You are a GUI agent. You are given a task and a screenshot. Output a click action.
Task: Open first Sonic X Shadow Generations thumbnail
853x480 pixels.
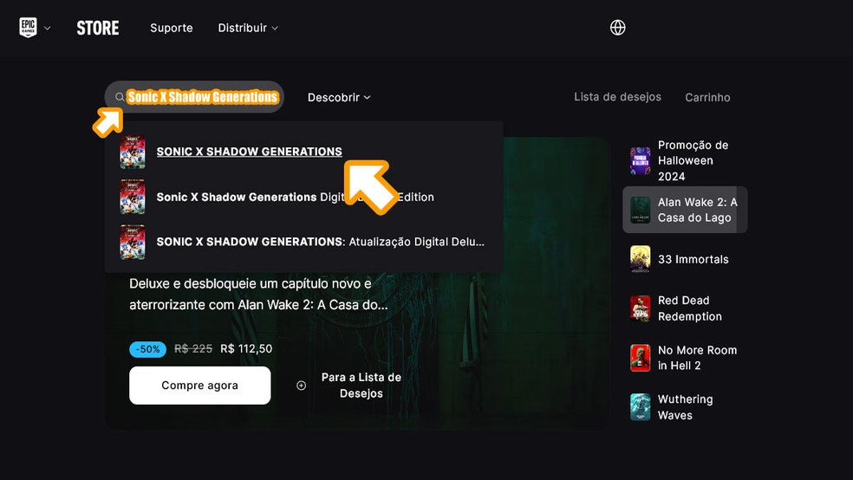[x=132, y=152]
